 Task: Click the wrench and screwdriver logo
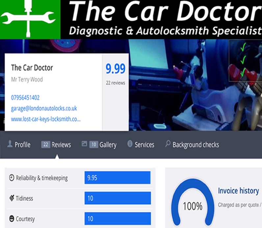click(x=28, y=19)
